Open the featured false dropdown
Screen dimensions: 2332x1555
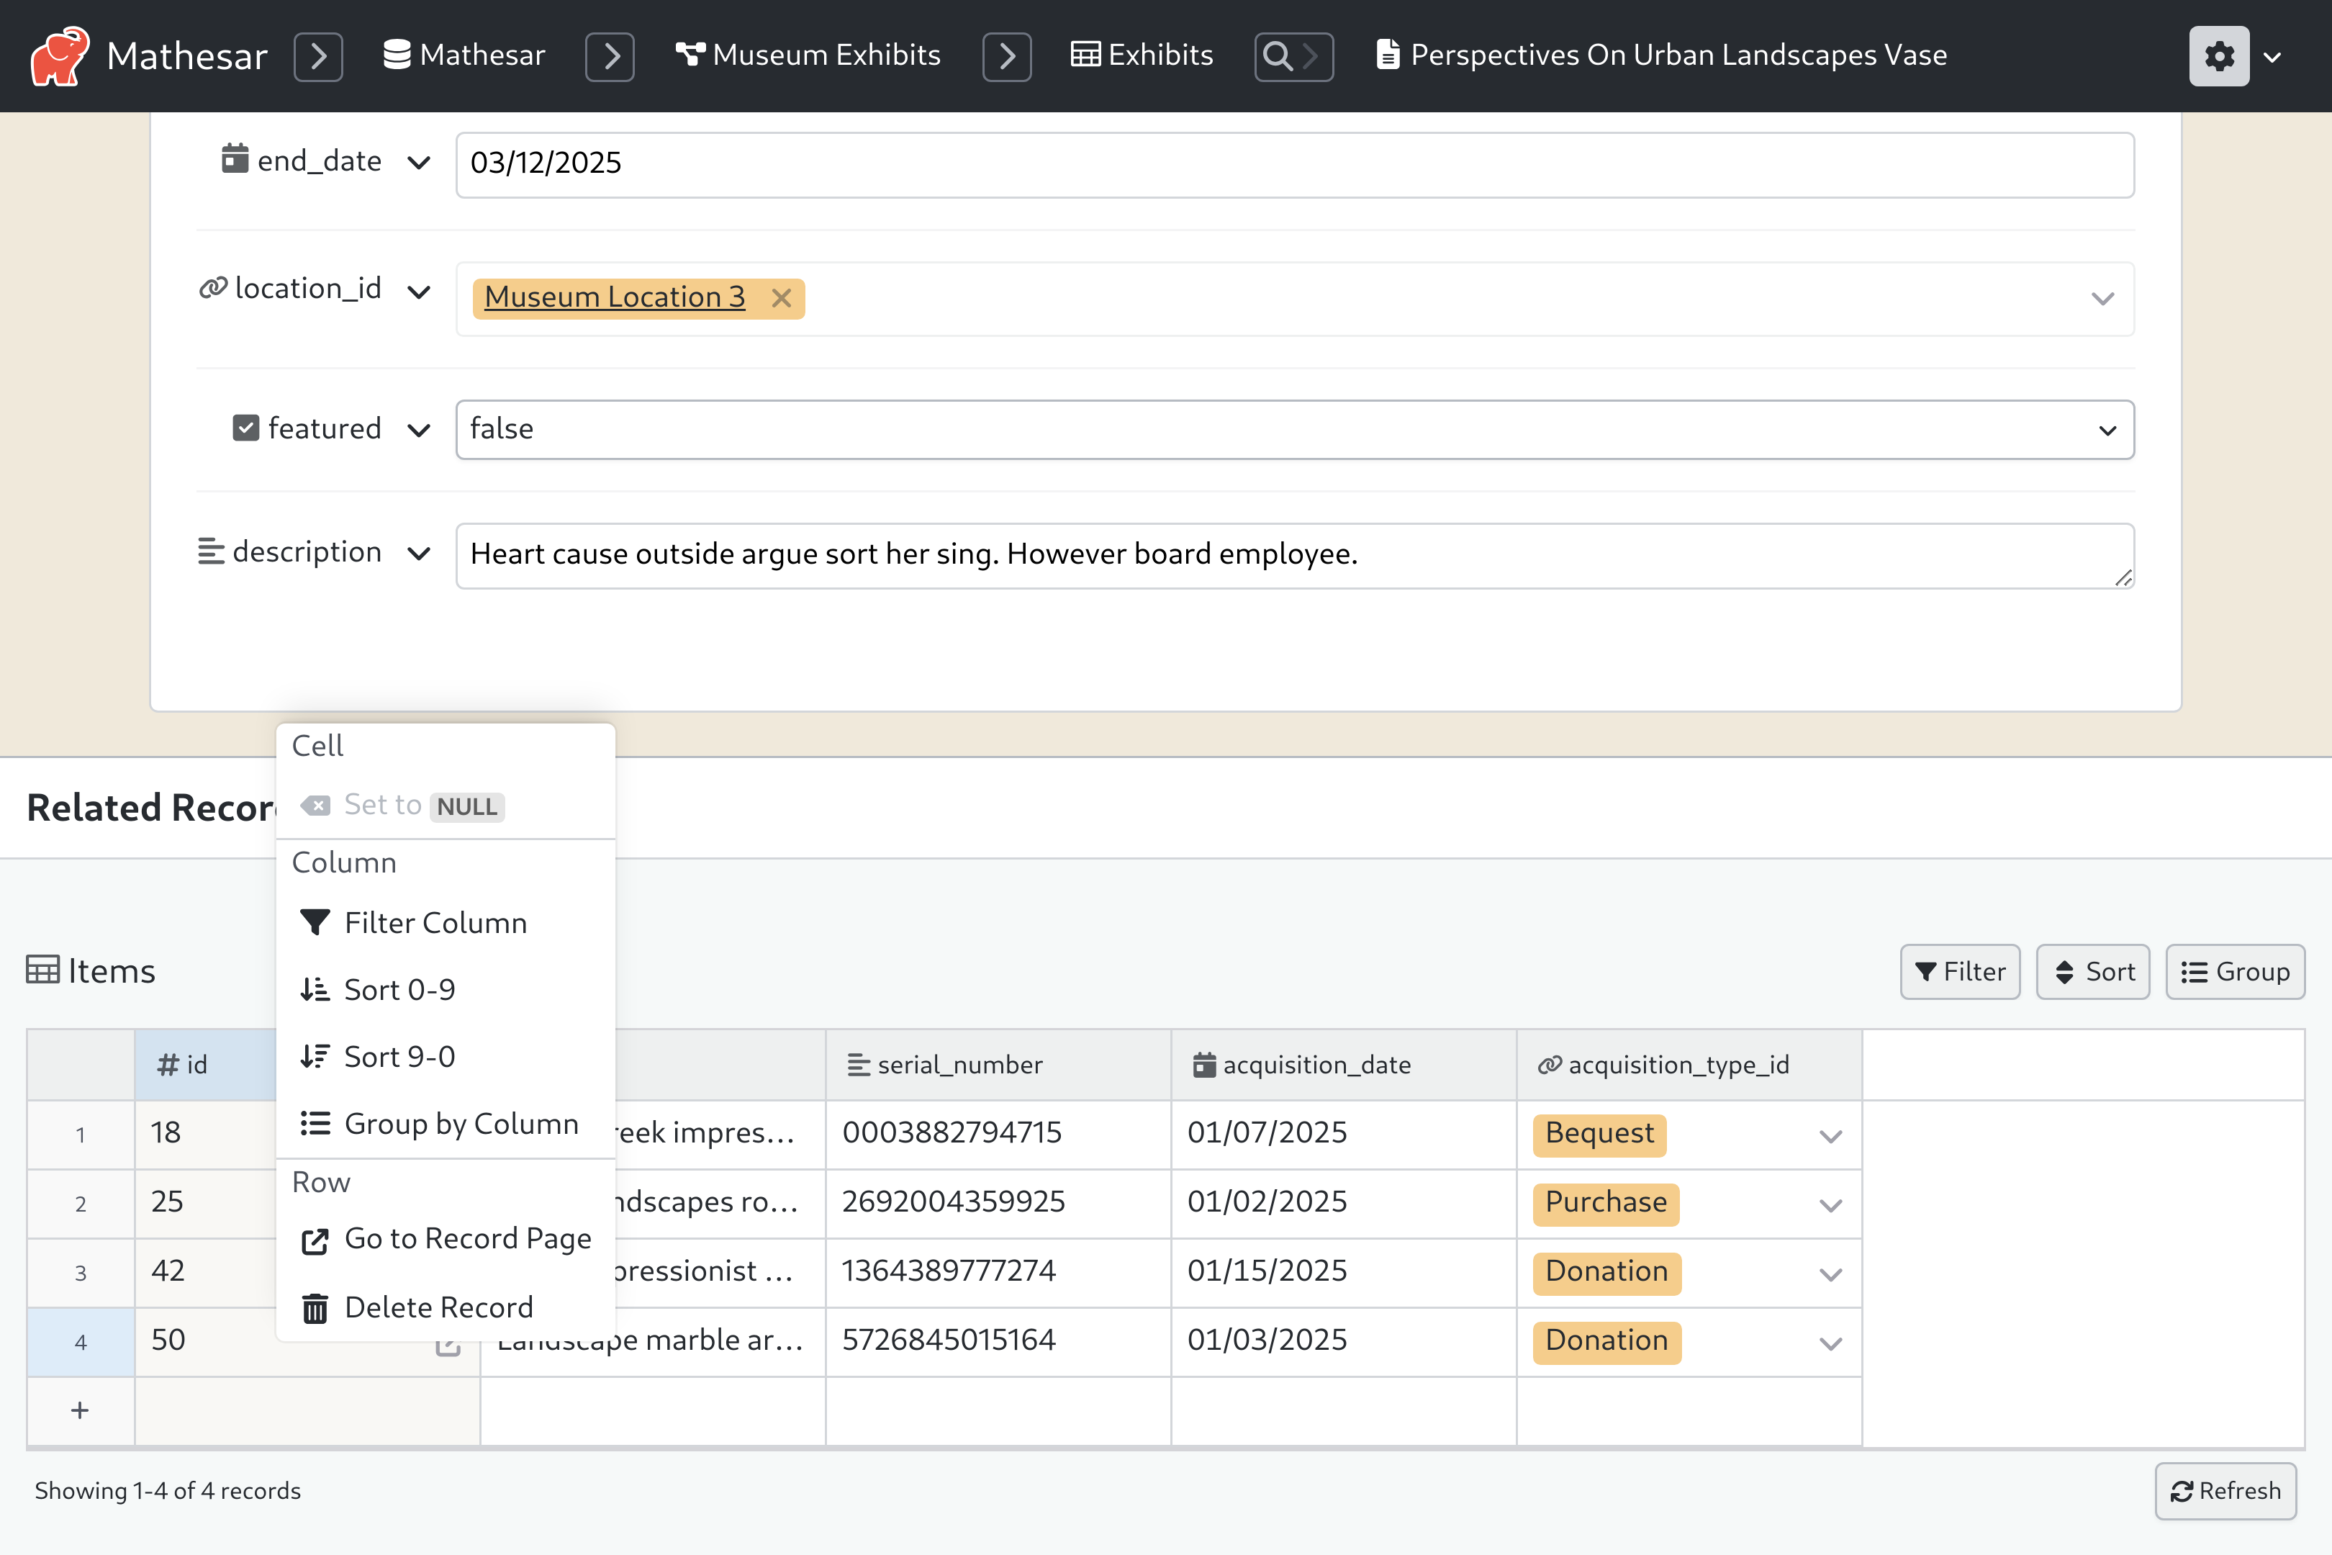point(1295,429)
